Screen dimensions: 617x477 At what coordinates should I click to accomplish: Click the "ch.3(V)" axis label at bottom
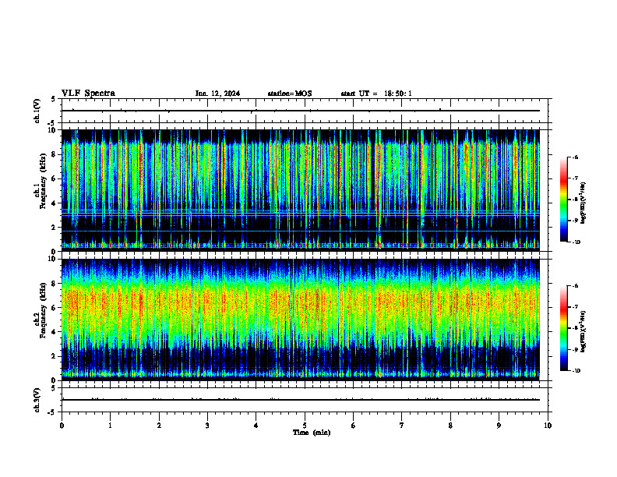[37, 400]
